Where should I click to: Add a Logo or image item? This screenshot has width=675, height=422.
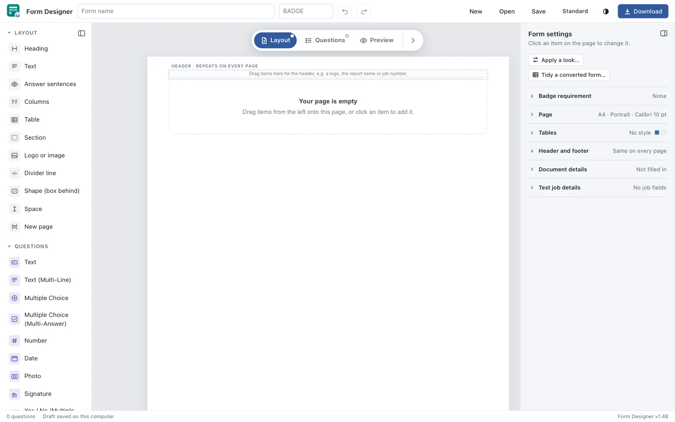coord(46,155)
